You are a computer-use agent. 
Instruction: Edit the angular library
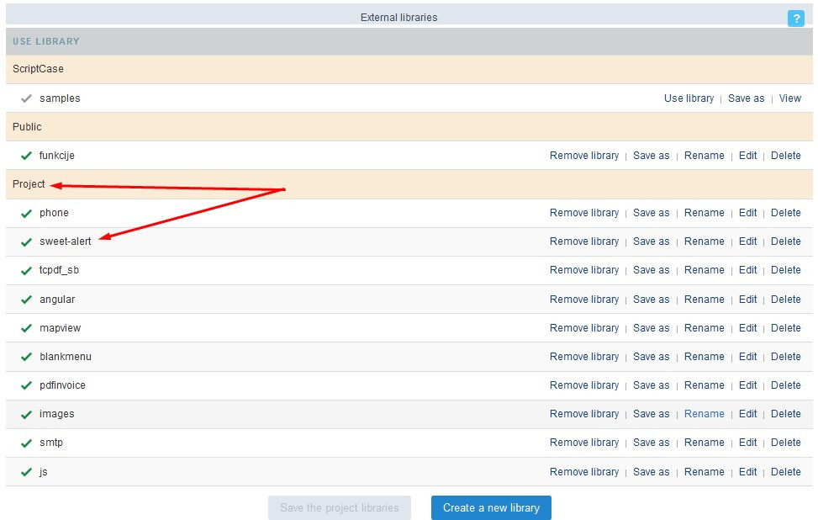(747, 300)
